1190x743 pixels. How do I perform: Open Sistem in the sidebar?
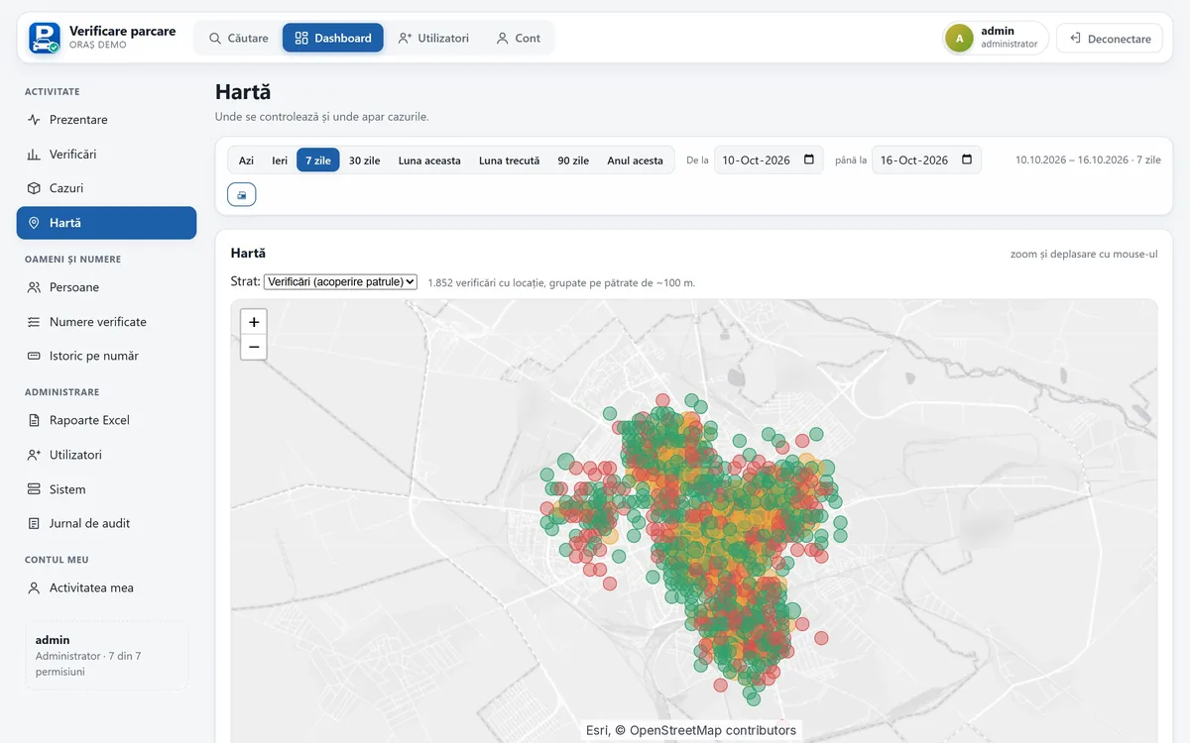pyautogui.click(x=106, y=489)
